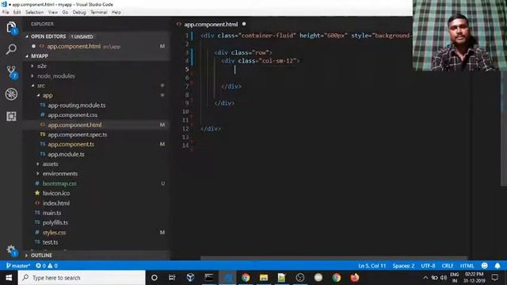Expand the environments folder
The image size is (507, 285).
[60, 173]
